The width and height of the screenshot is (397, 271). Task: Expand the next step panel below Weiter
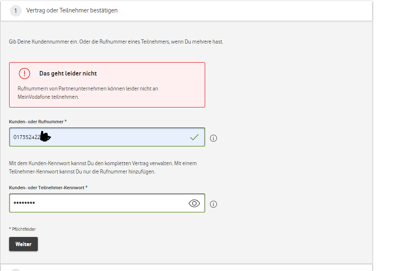point(186,268)
